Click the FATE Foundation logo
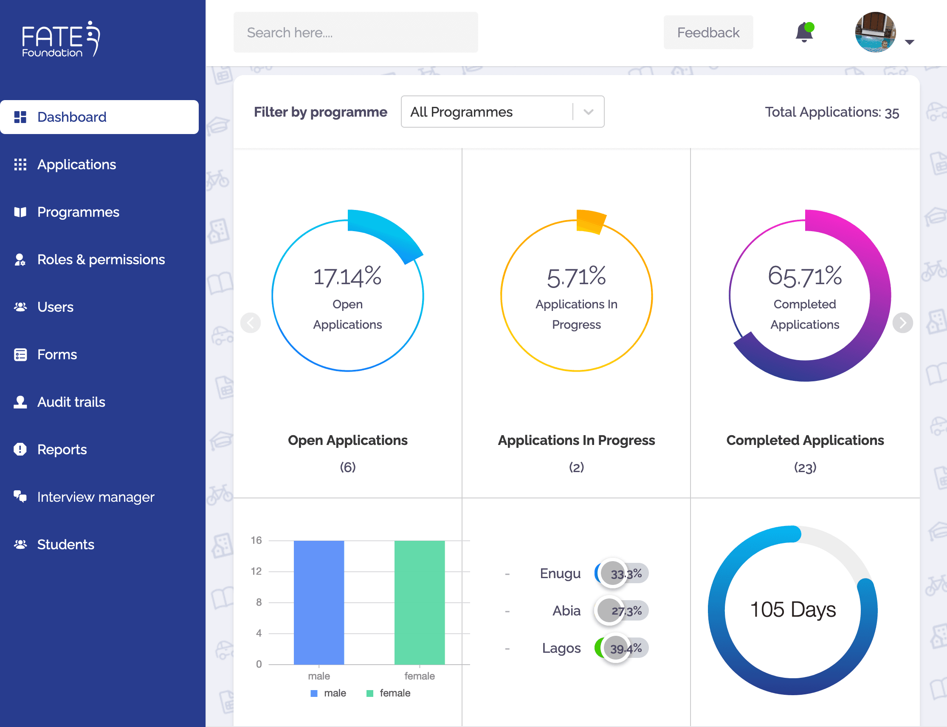Screen dimensions: 947x727 61,39
